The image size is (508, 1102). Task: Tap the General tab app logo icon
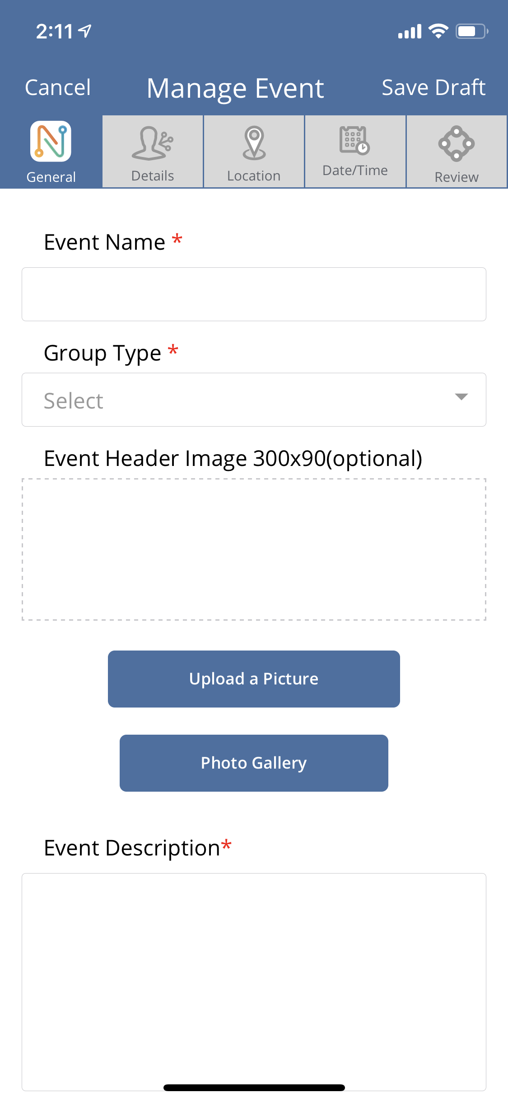(x=51, y=141)
